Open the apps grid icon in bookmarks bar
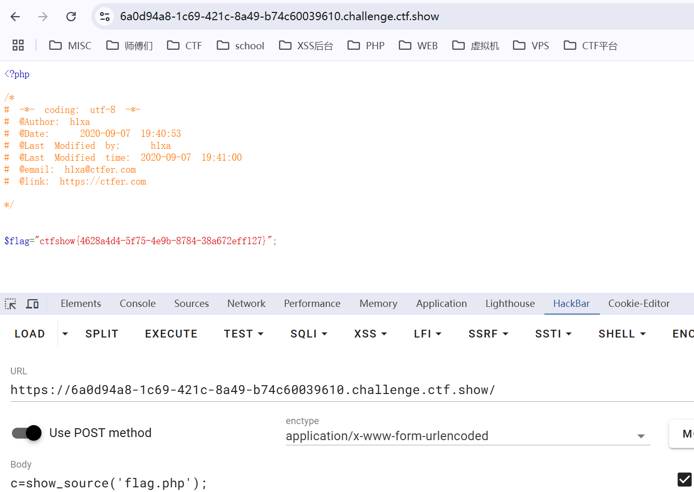This screenshot has width=694, height=492. pos(18,46)
